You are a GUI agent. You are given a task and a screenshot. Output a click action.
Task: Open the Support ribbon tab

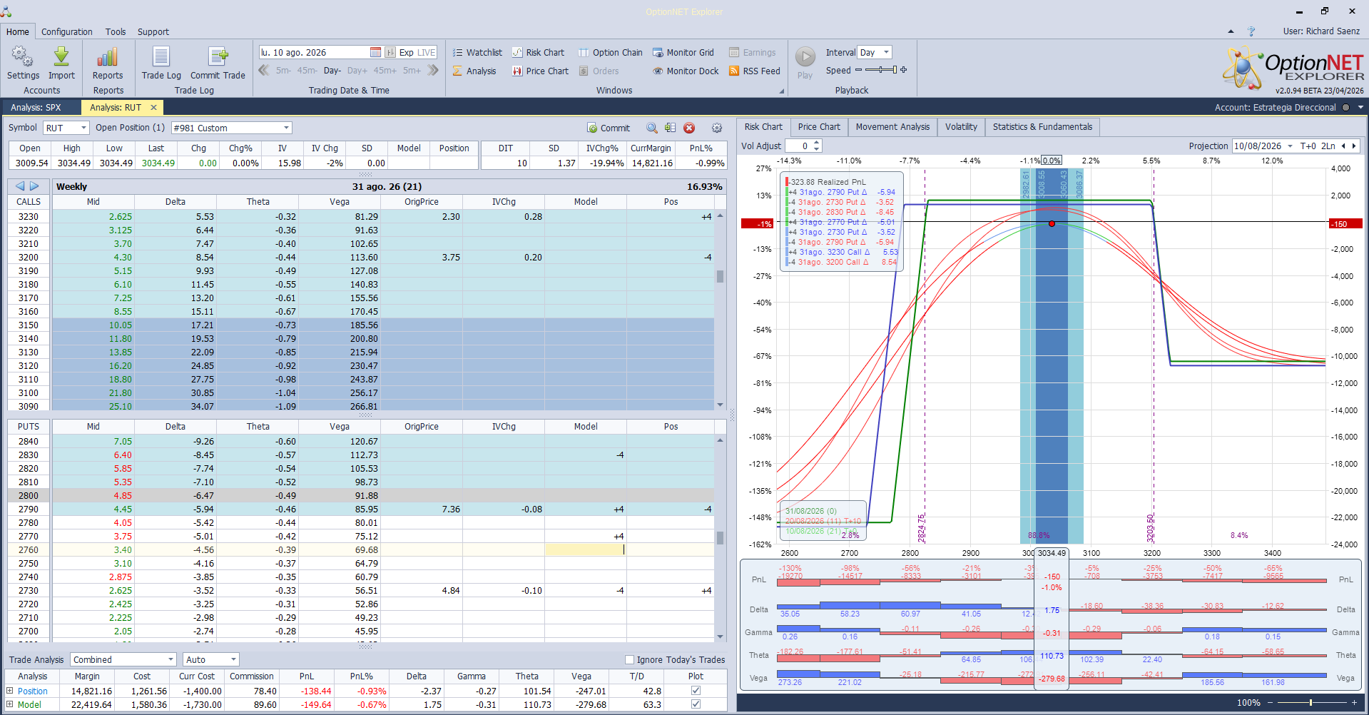click(153, 31)
